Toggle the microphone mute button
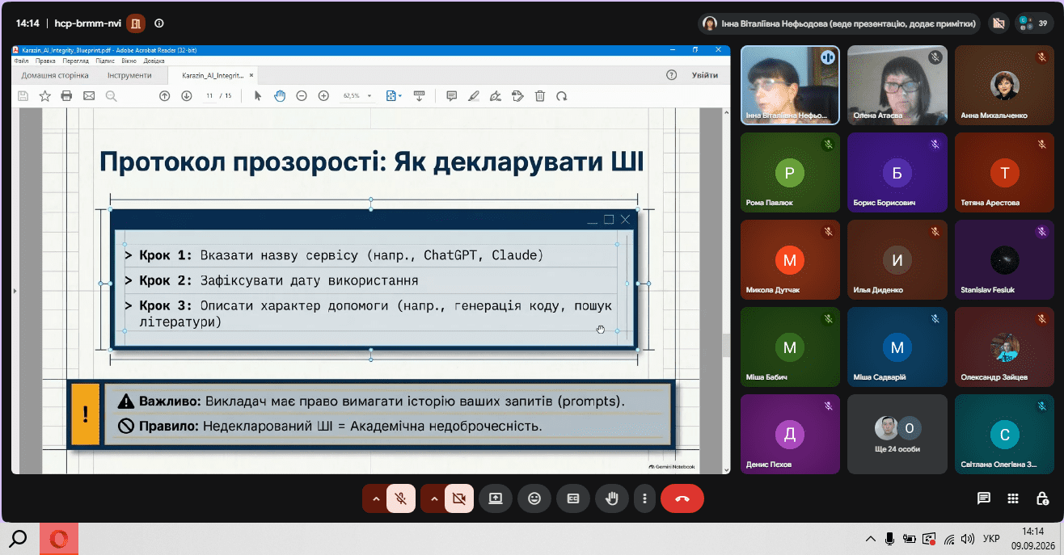The height and width of the screenshot is (555, 1064). pos(401,498)
